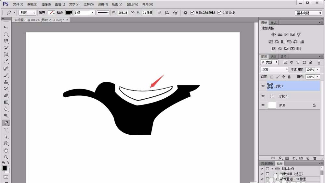The height and width of the screenshot is (183, 325).
Task: Hide the 形状 2 layer
Action: tap(263, 86)
